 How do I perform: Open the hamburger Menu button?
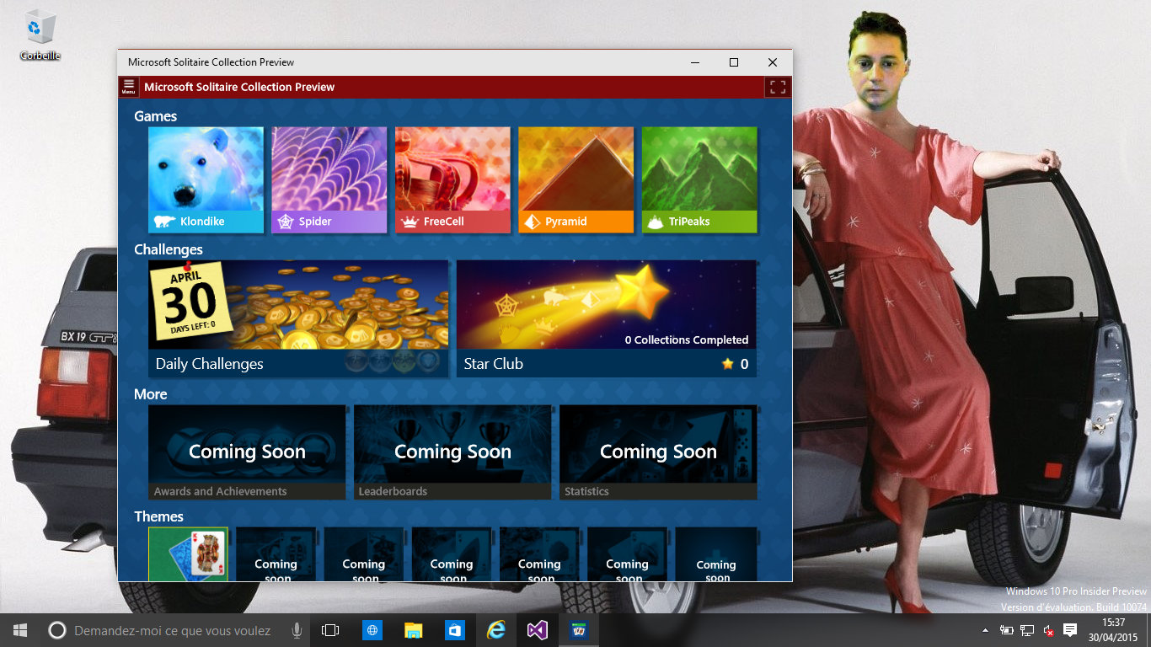click(128, 87)
